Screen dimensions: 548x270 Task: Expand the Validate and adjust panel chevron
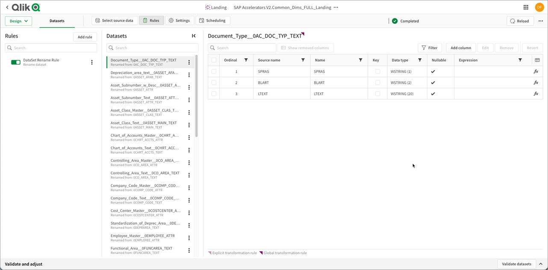[541, 264]
